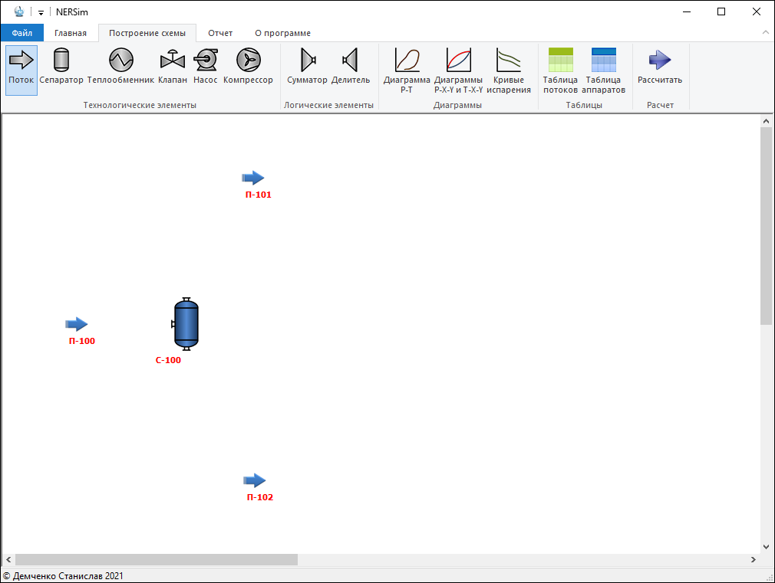Select the Поток stream tool
775x583 pixels.
click(21, 70)
